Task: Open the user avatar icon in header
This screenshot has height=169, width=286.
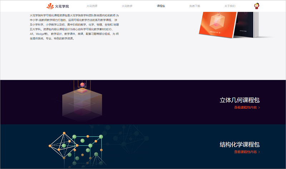Action: (x=257, y=6)
